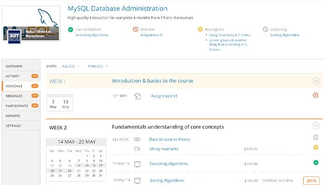Image resolution: width=325 pixels, height=185 pixels.
Task: Switch to the Activity tab
Action: (x=21, y=76)
